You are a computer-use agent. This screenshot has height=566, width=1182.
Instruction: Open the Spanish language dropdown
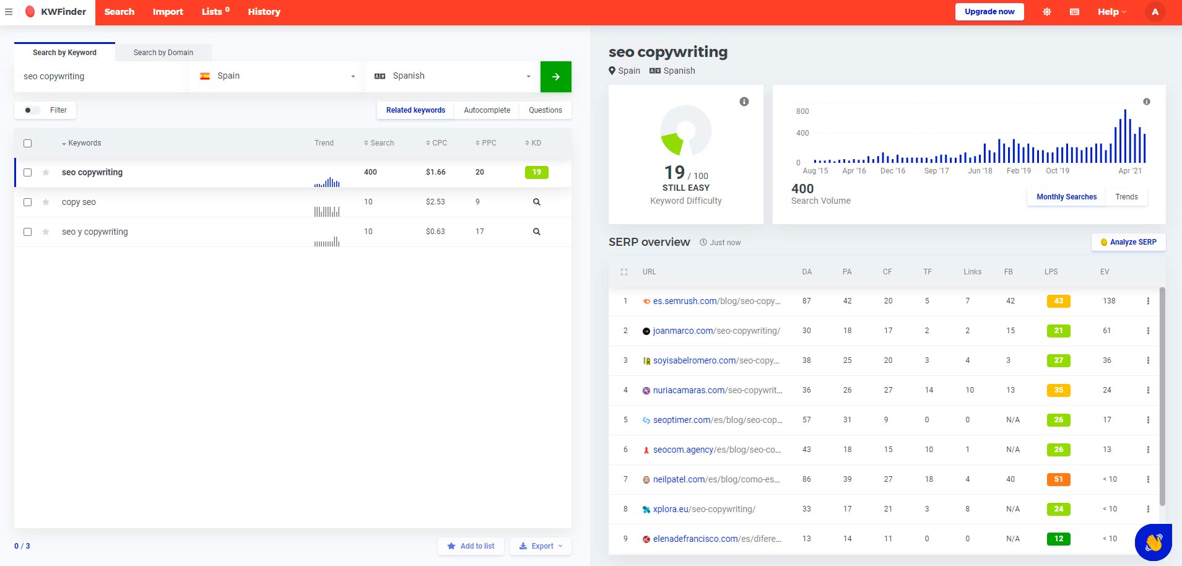451,76
